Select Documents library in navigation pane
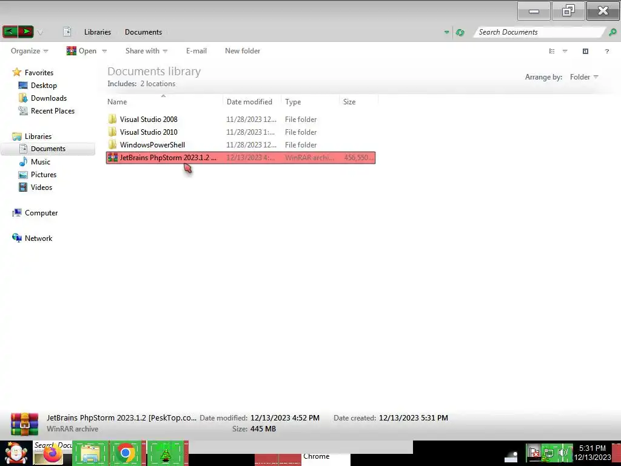Screen dimensions: 621x466 [x=48, y=149]
